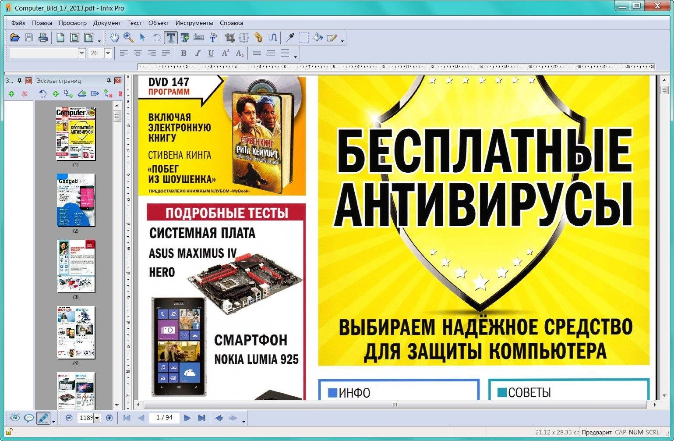This screenshot has height=441, width=674.
Task: Pick the Eyedropper color sampler tool
Action: (x=289, y=38)
